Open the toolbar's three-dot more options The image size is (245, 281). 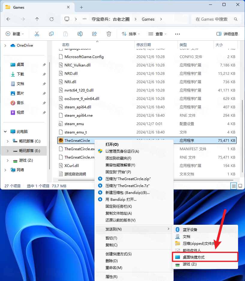click(178, 34)
